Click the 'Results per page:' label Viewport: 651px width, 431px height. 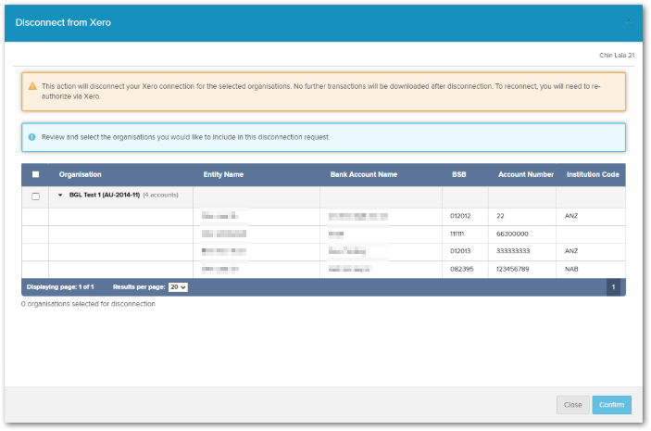(139, 287)
